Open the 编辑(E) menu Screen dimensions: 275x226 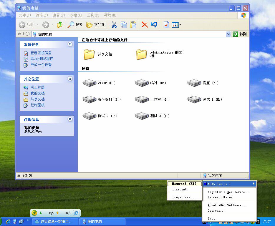coord(42,15)
